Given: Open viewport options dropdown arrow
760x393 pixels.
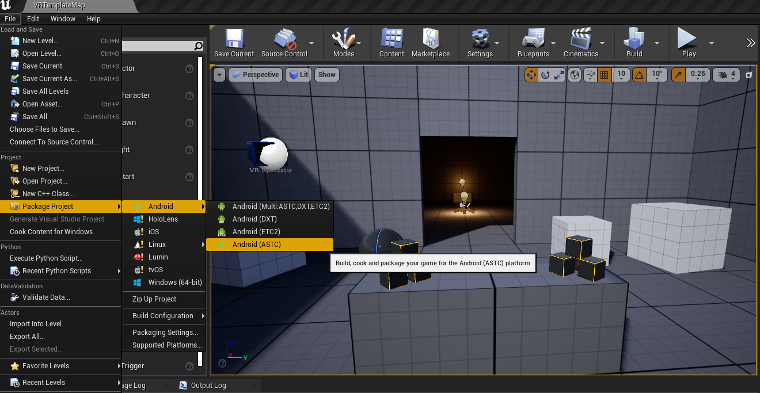Looking at the screenshot, I should tap(219, 75).
